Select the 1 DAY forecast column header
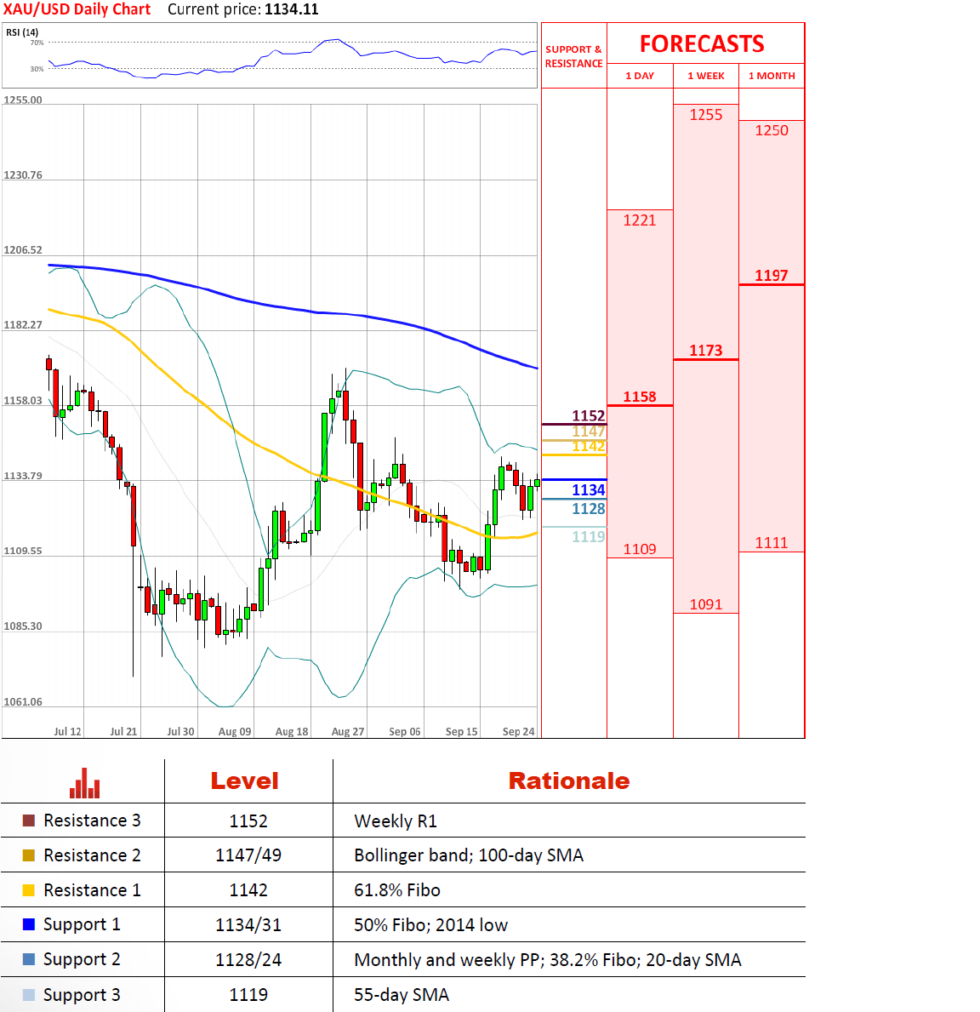 [x=640, y=76]
